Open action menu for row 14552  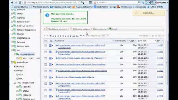(51, 58)
